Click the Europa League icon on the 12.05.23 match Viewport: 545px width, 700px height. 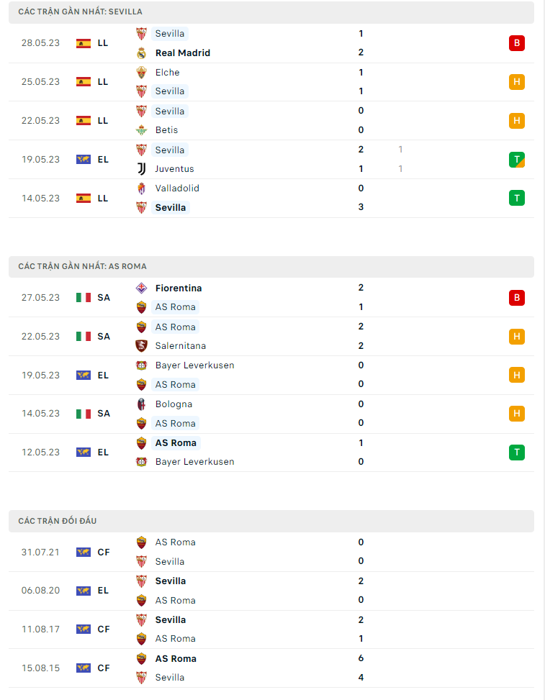pyautogui.click(x=84, y=453)
